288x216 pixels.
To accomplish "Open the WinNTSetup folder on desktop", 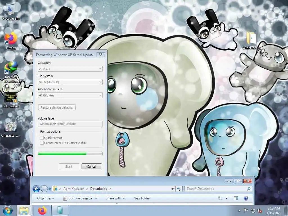I will tap(252, 40).
